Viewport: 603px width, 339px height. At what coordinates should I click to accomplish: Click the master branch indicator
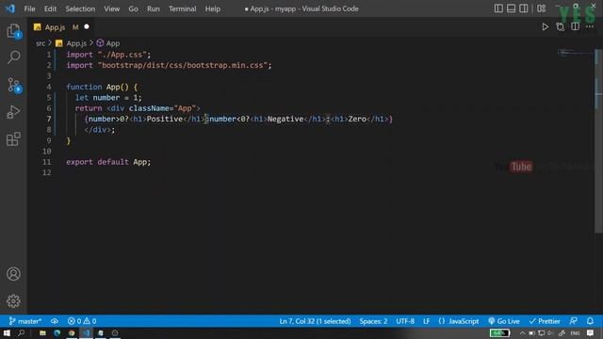pyautogui.click(x=25, y=321)
